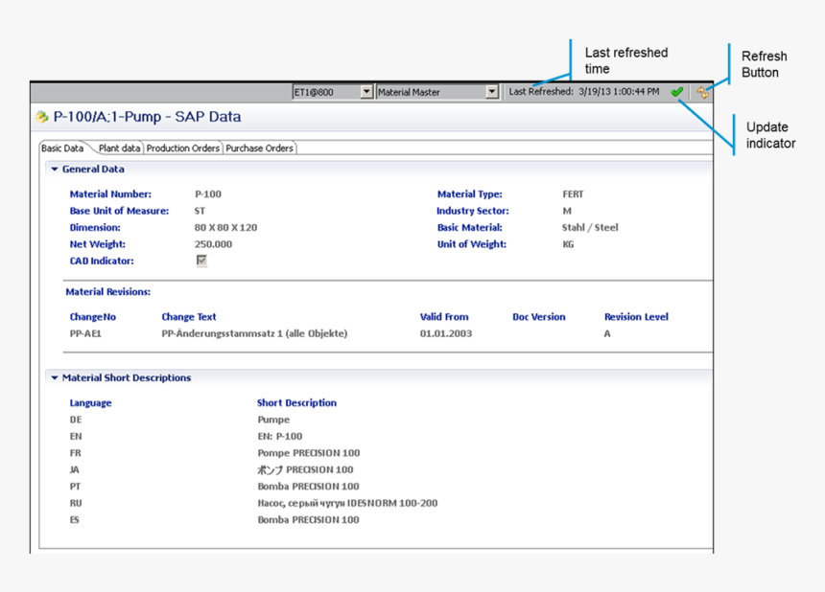Click the Doc Version column header
Viewport: 825px width, 592px height.
pyautogui.click(x=539, y=317)
